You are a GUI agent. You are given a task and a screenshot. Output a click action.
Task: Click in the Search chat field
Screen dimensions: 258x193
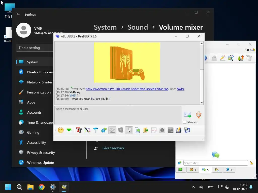coord(215,163)
